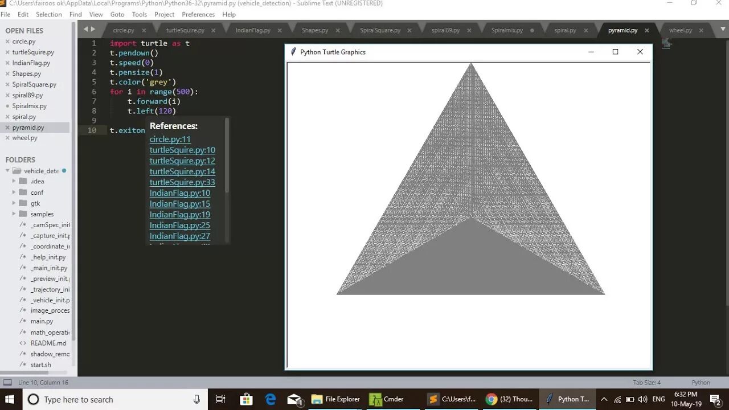Select _help_init.py in the folder tree
This screenshot has width=729, height=410.
48,257
